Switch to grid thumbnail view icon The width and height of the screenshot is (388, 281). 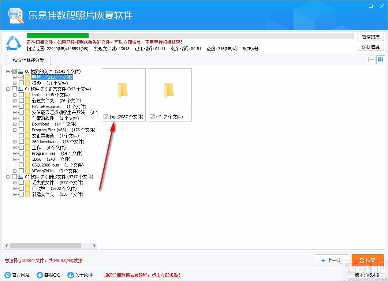pyautogui.click(x=381, y=60)
